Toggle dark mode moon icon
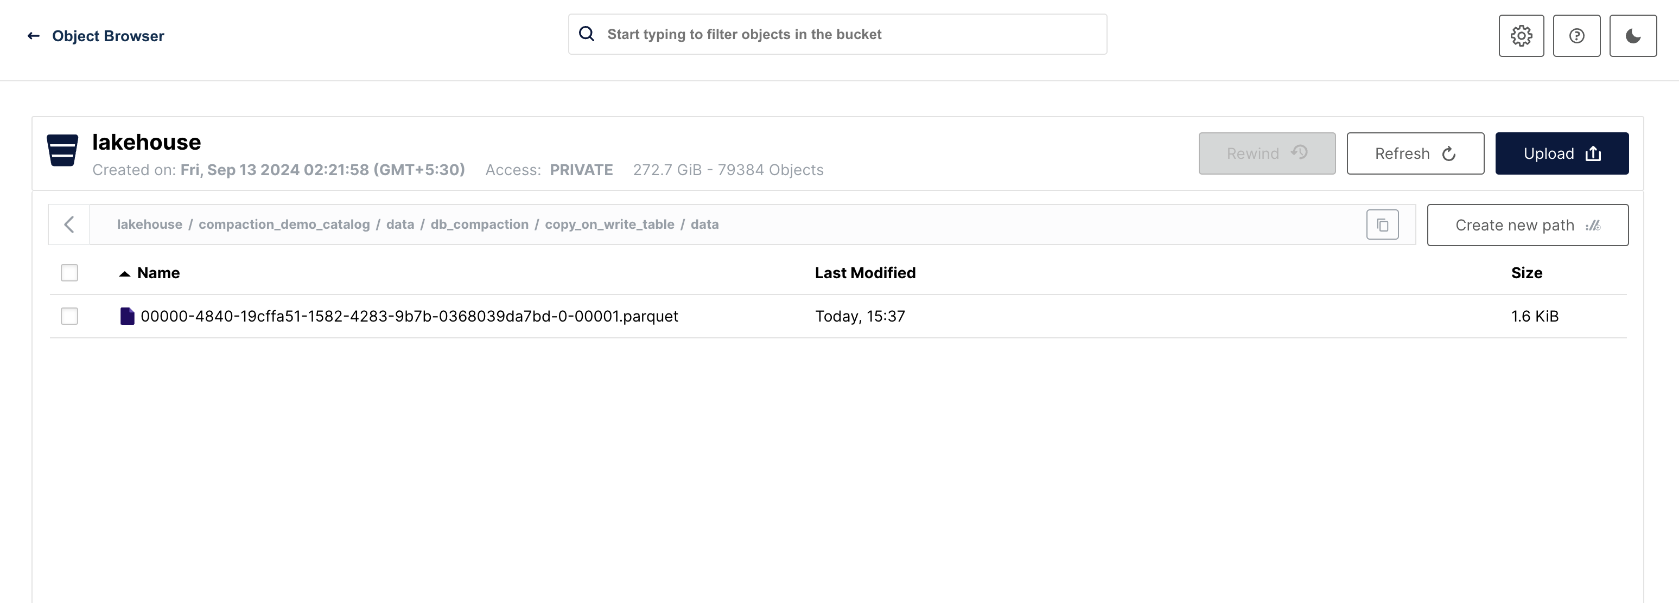1679x603 pixels. click(1633, 34)
